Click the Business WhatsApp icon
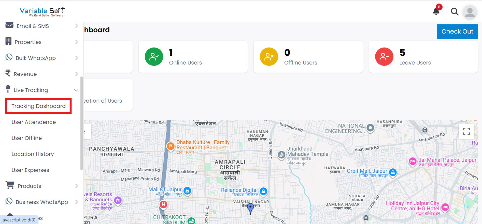 point(9,201)
